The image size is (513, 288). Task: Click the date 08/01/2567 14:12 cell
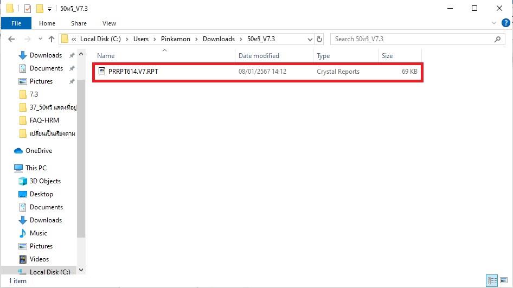point(262,72)
